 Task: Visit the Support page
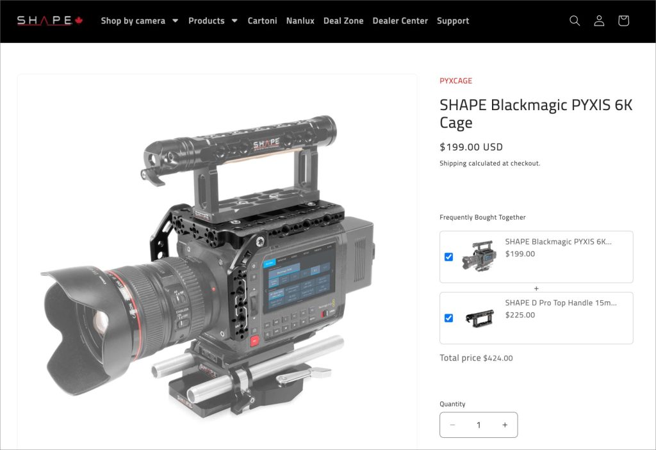(x=453, y=20)
